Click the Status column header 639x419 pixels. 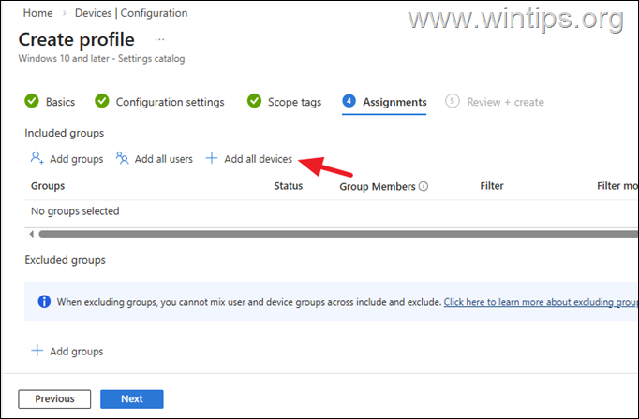point(289,186)
